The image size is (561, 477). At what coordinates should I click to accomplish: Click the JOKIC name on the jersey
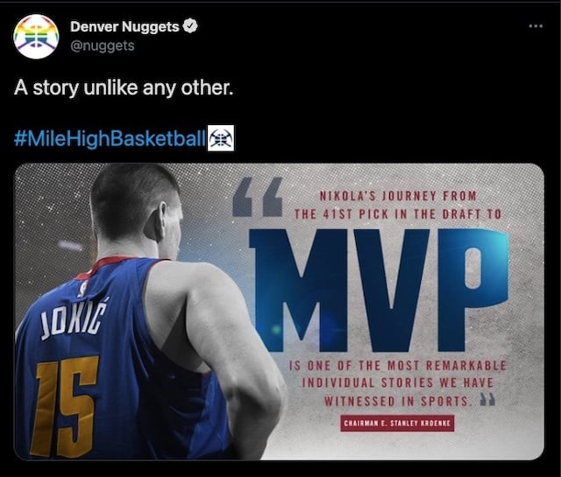coord(74,319)
